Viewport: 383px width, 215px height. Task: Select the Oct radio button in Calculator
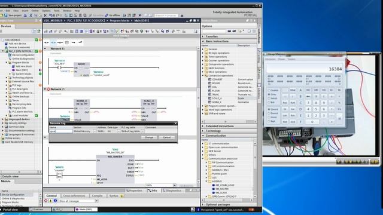pos(269,99)
